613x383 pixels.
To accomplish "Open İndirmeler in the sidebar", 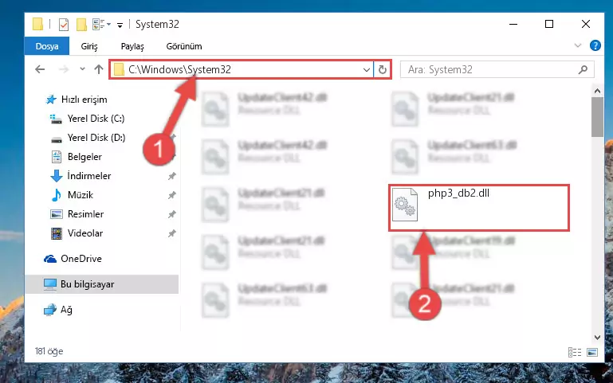I will coord(89,176).
